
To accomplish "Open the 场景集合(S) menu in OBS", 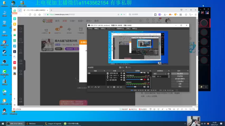I will coord(120,29).
